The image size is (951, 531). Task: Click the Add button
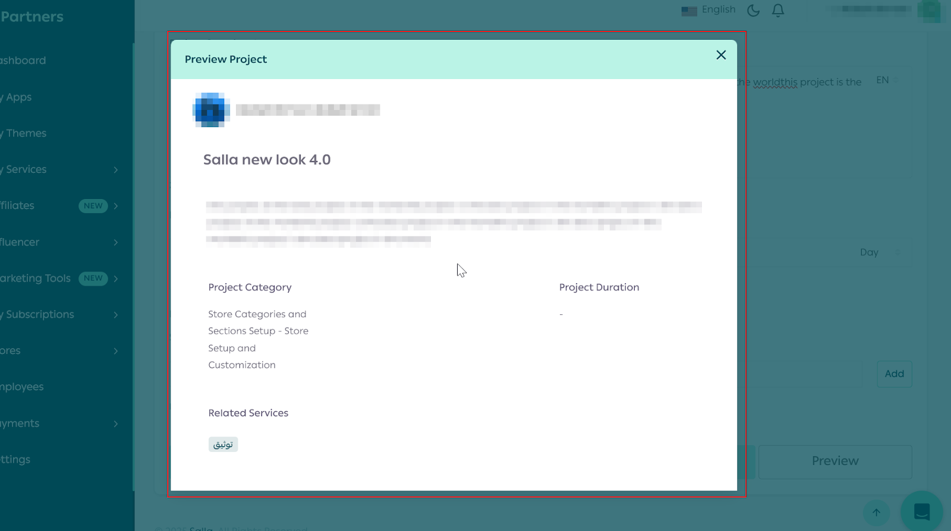(894, 374)
